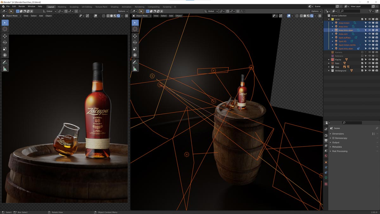Click the Blender logo menu icon
The height and width of the screenshot is (214, 380).
[3, 6]
